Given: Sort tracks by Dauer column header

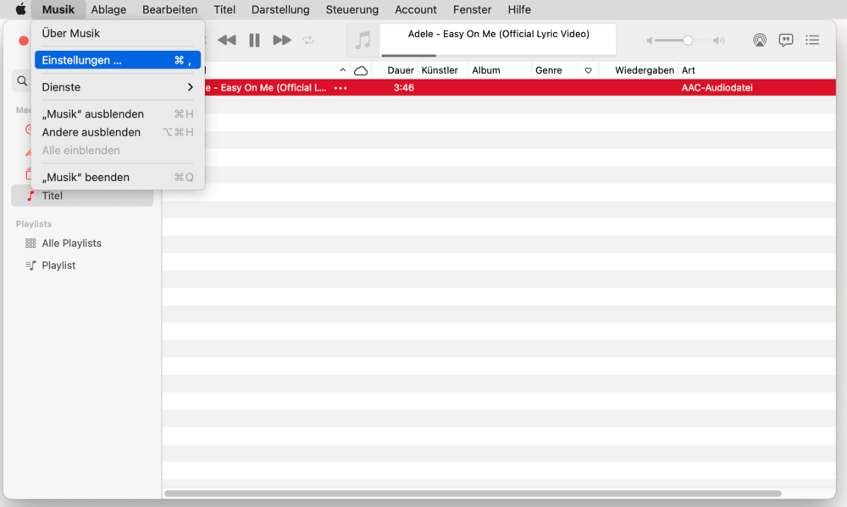Looking at the screenshot, I should (x=401, y=70).
